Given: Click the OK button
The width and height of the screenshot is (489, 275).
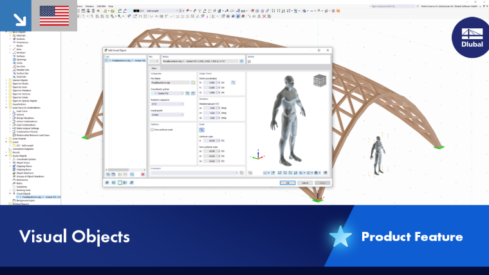Looking at the screenshot, I should [x=288, y=183].
